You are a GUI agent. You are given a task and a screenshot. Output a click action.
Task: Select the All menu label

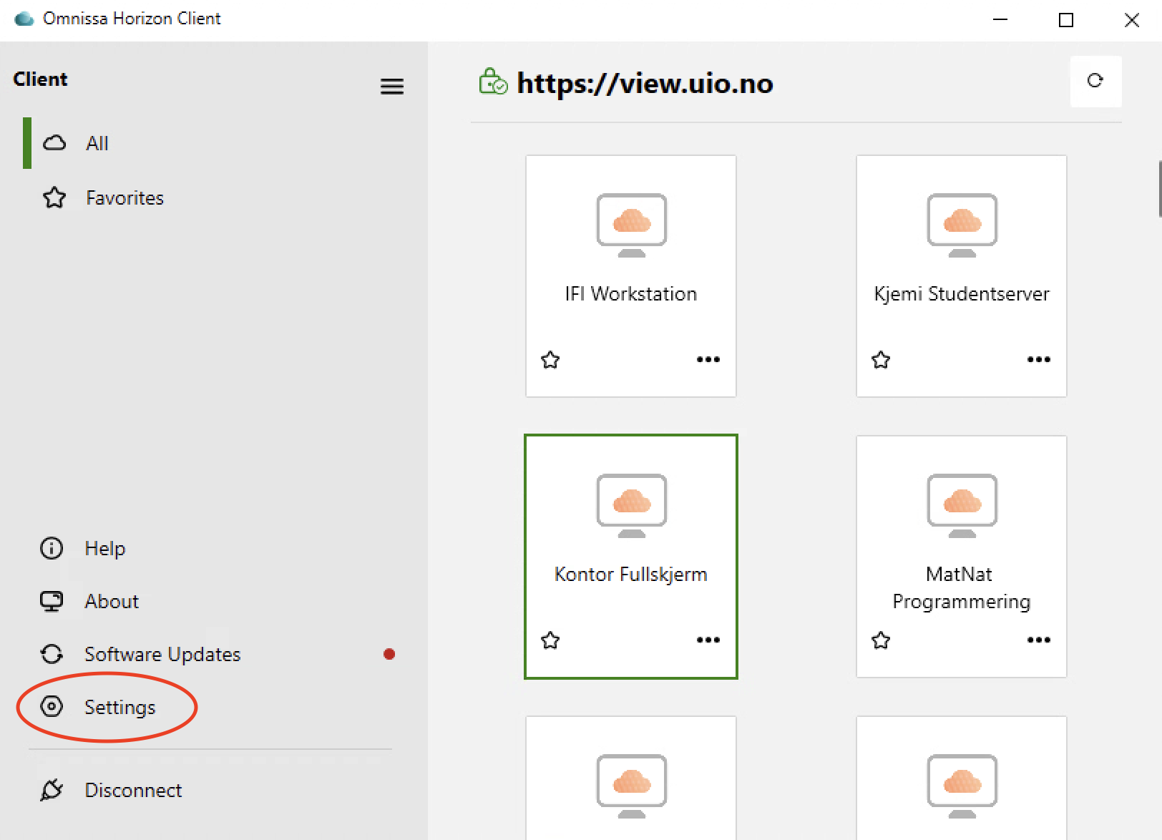(x=97, y=143)
